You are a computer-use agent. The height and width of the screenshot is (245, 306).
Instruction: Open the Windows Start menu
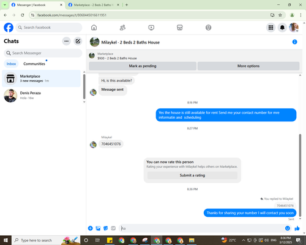click(x=6, y=240)
